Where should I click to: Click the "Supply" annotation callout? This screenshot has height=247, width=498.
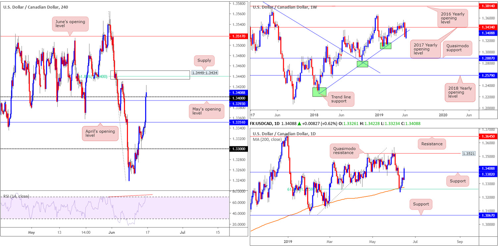[204, 61]
